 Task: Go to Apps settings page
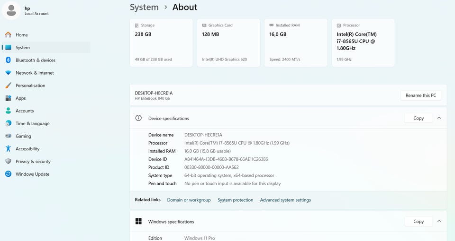pos(20,98)
